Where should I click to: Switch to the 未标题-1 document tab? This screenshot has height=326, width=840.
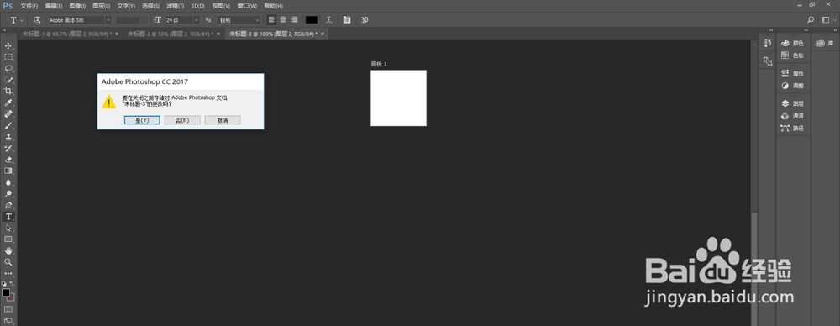[x=67, y=34]
